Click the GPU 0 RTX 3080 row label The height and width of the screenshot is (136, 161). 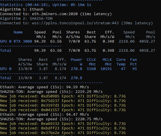pyautogui.click(x=16, y=41)
